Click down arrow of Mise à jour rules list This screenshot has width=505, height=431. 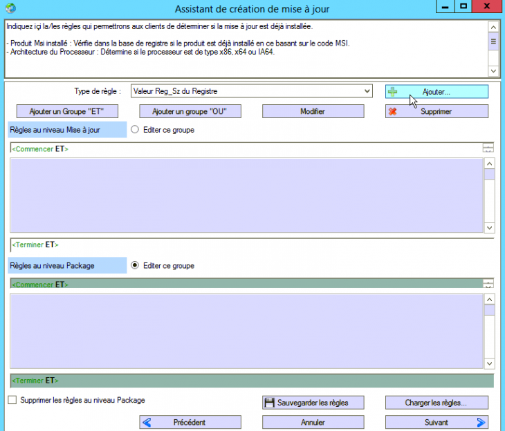(490, 227)
